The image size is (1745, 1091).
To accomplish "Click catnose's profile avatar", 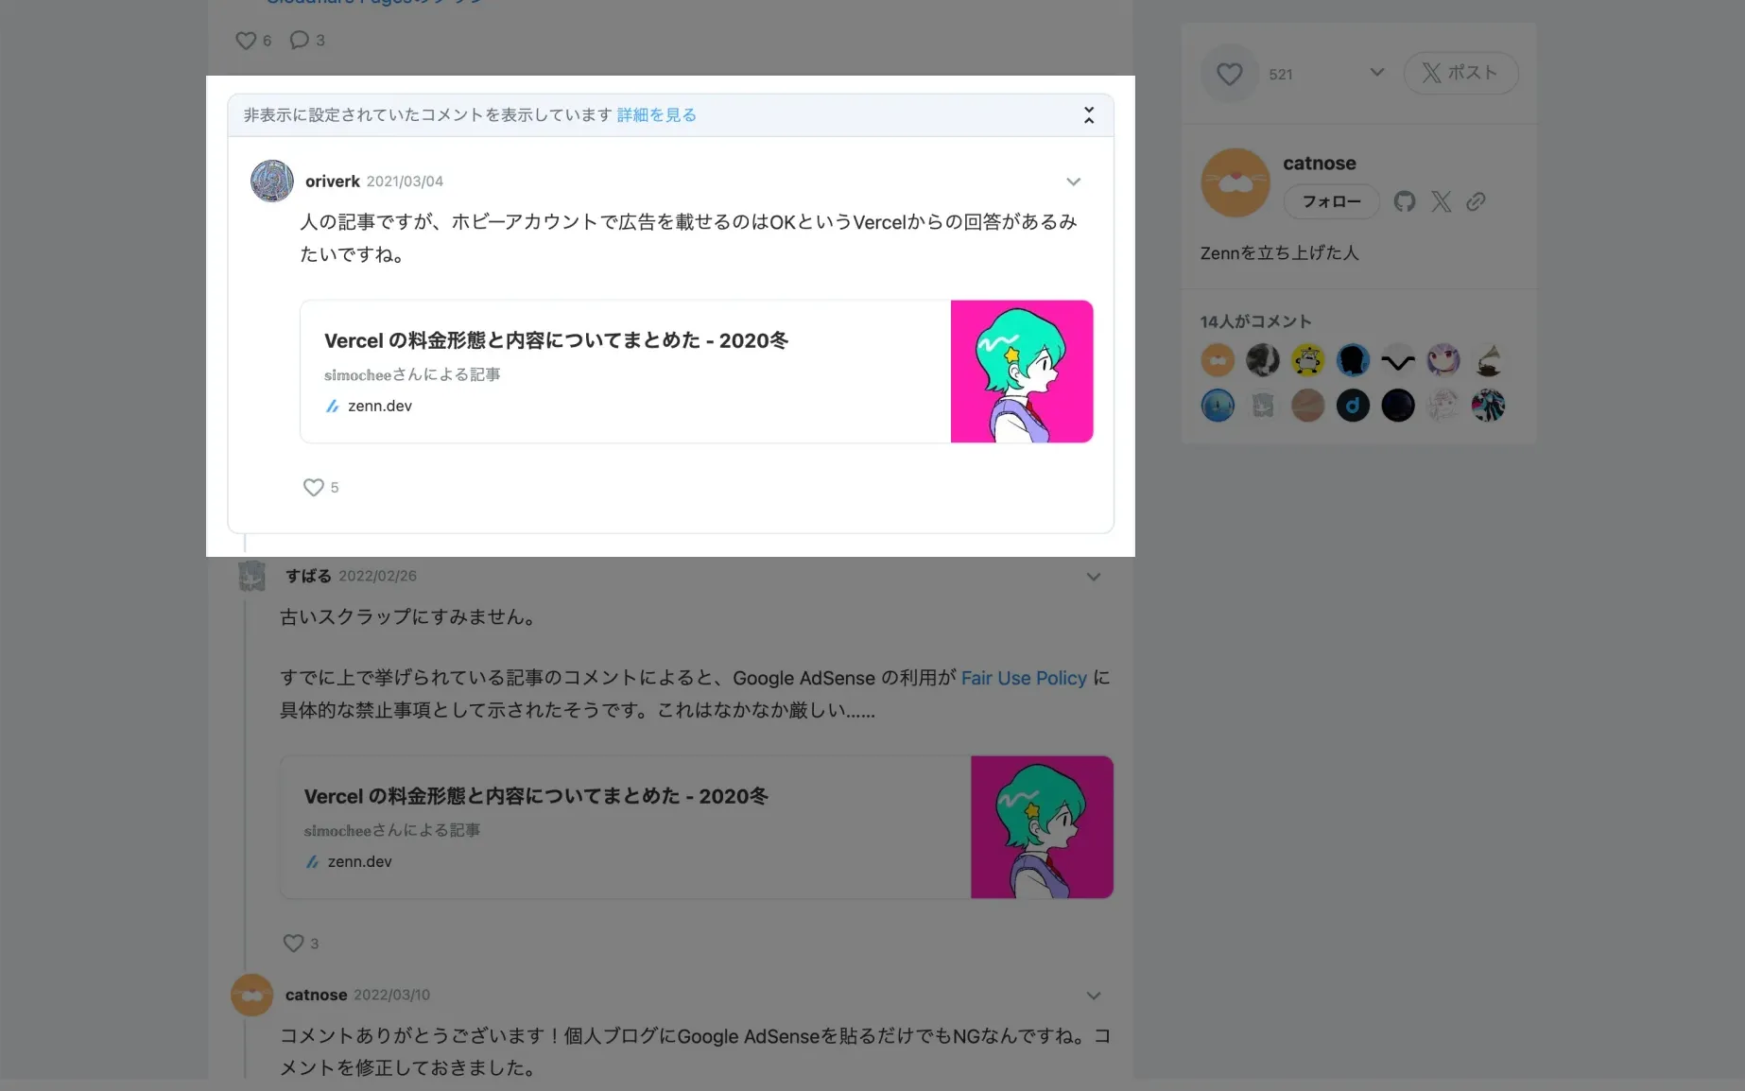I will (1235, 182).
